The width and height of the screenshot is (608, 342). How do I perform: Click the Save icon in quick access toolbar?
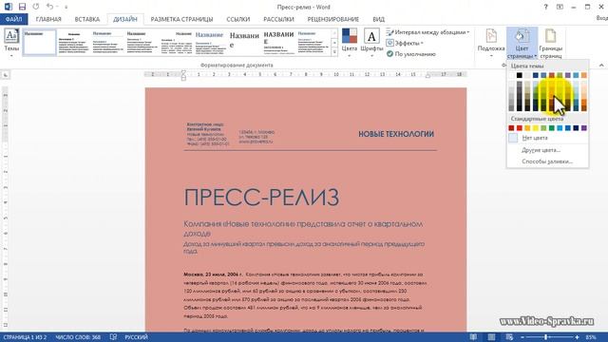22,7
